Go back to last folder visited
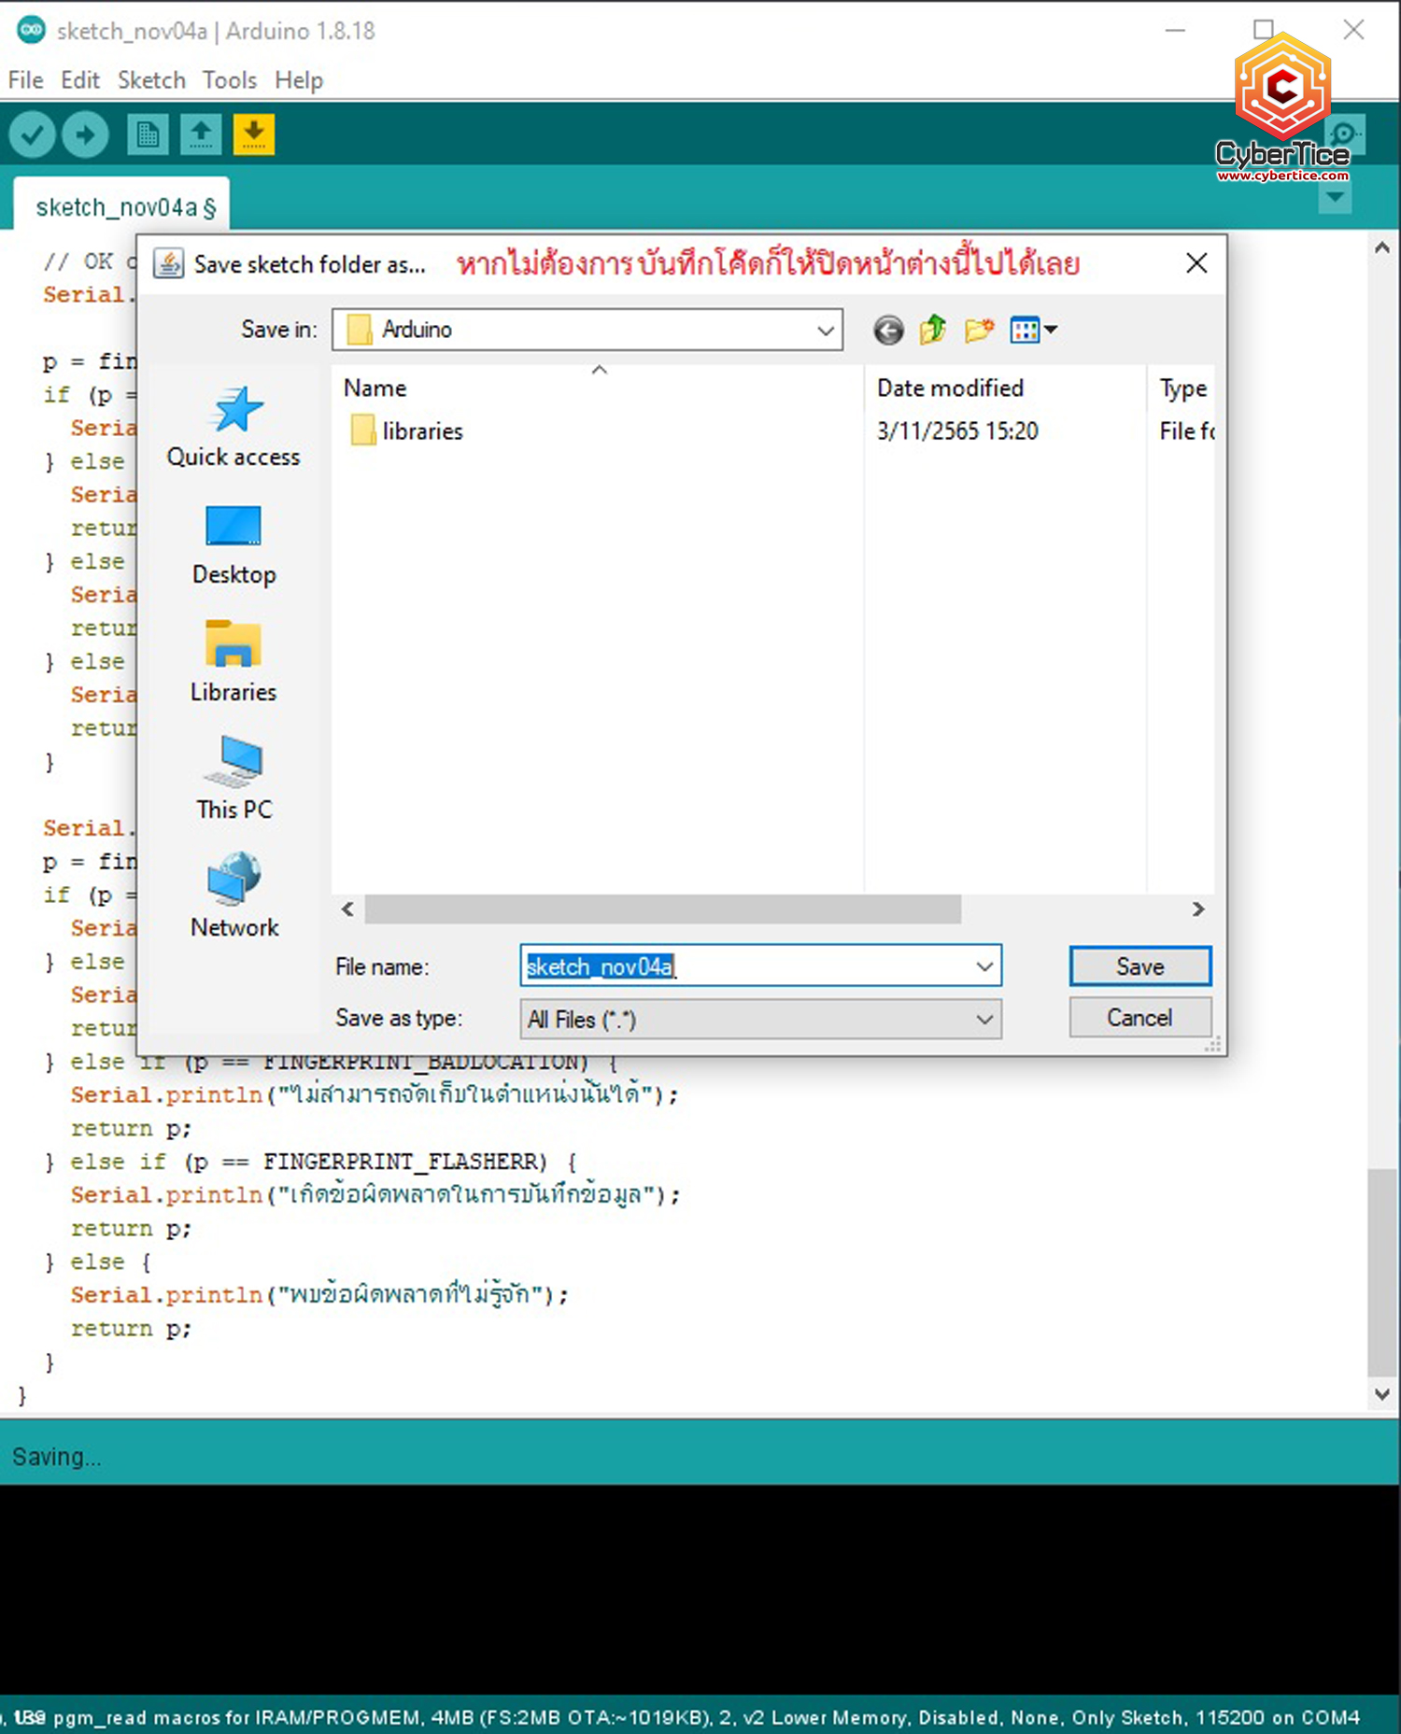This screenshot has width=1401, height=1734. [888, 331]
